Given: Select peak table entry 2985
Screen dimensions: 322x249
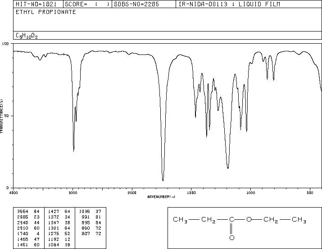Looking at the screenshot, I should coord(23,217).
